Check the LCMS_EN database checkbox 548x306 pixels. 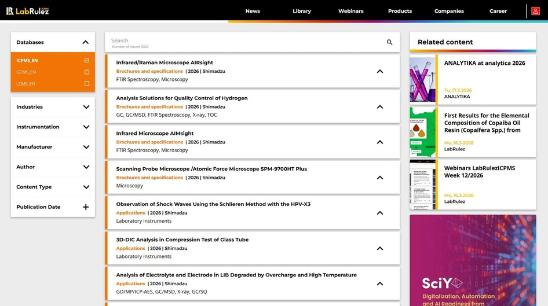coord(87,84)
